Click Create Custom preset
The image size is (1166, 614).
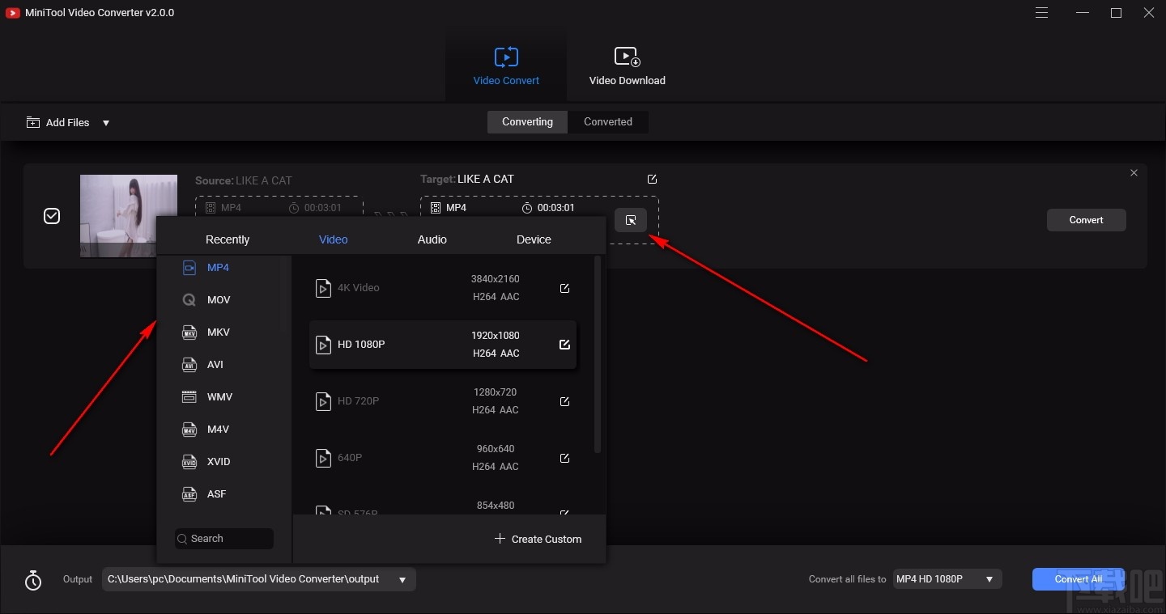(x=538, y=539)
